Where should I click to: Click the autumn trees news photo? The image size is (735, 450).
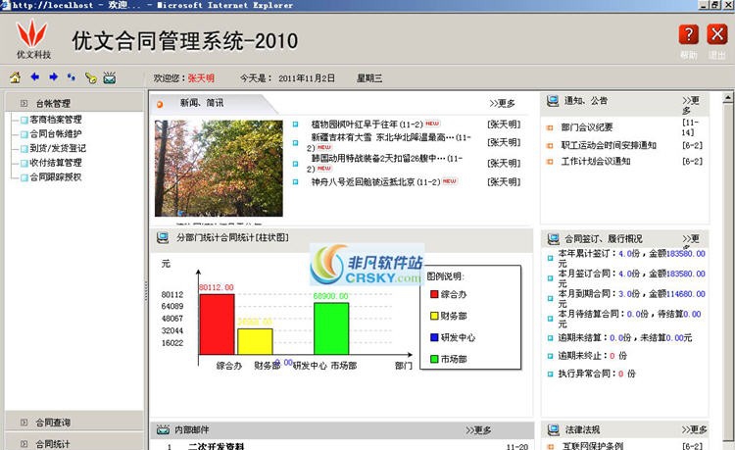point(219,169)
